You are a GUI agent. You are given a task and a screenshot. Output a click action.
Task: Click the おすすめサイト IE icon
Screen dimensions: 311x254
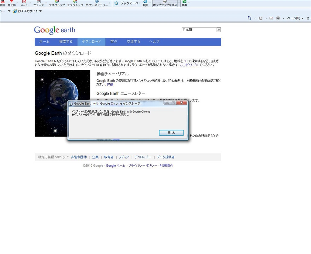(15, 11)
